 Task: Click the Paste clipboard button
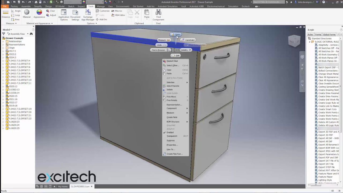(147, 14)
